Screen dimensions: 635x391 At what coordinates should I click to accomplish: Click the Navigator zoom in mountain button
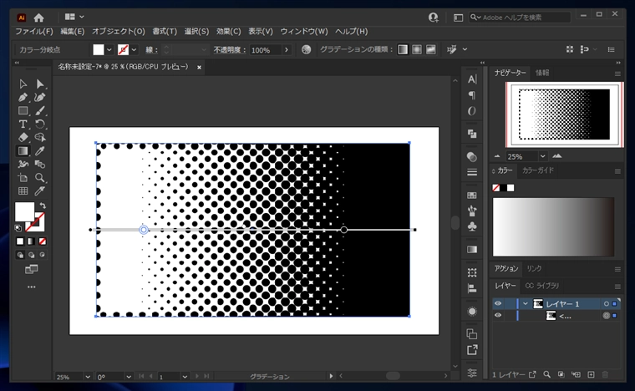click(x=557, y=156)
